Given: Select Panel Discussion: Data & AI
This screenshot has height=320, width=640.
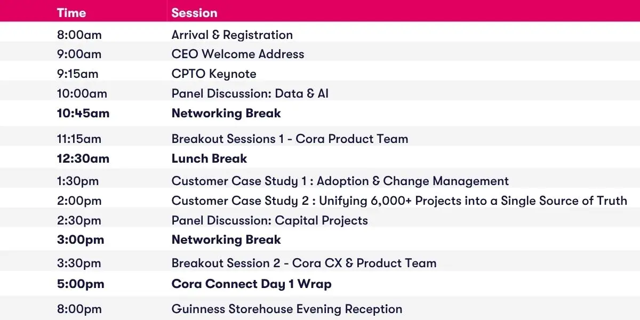Looking at the screenshot, I should tap(250, 93).
